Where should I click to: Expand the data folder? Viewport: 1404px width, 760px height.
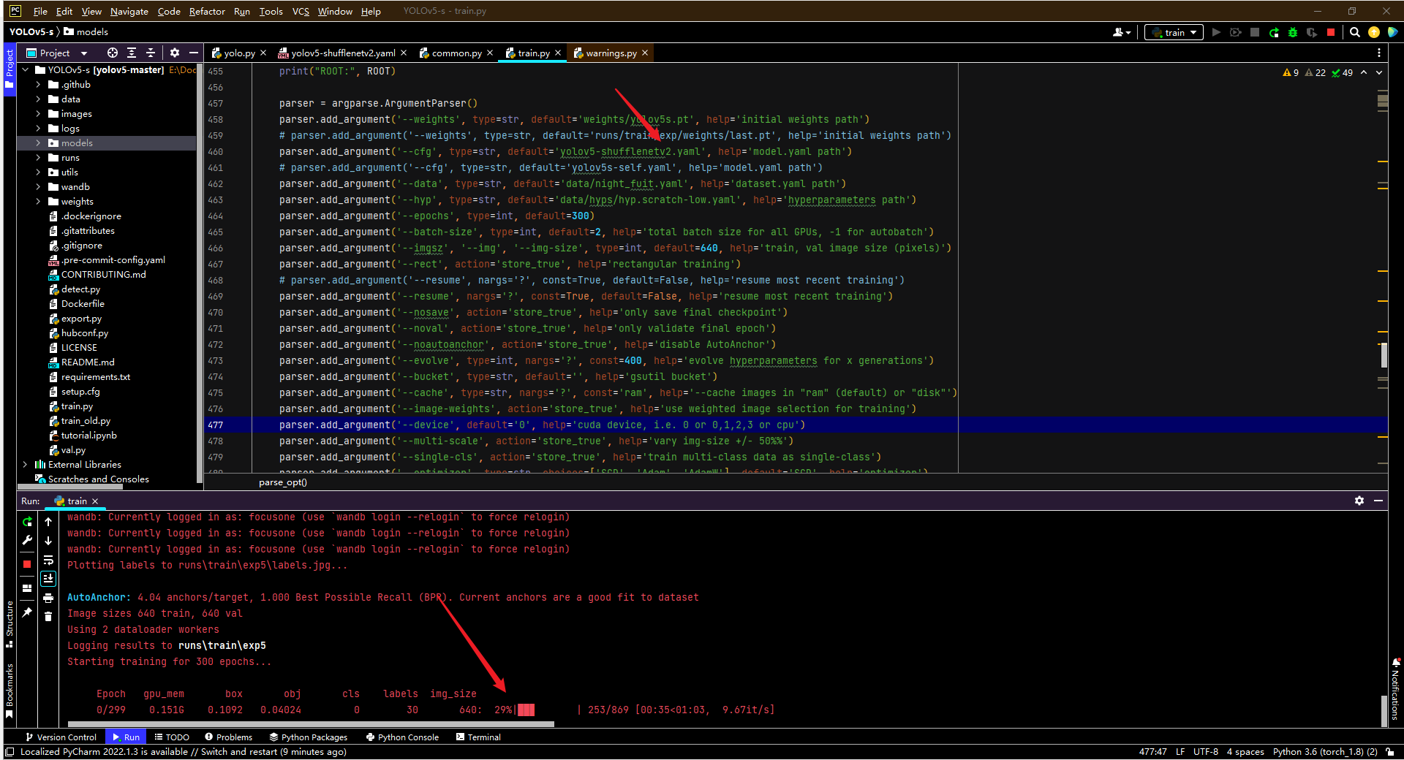coord(38,99)
